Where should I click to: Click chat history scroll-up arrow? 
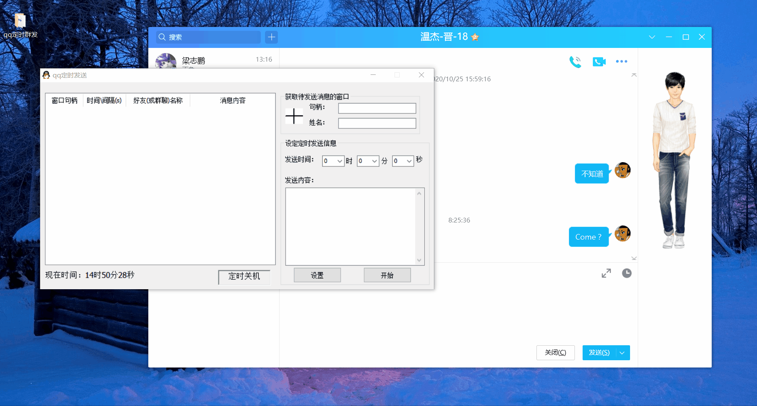pos(634,75)
